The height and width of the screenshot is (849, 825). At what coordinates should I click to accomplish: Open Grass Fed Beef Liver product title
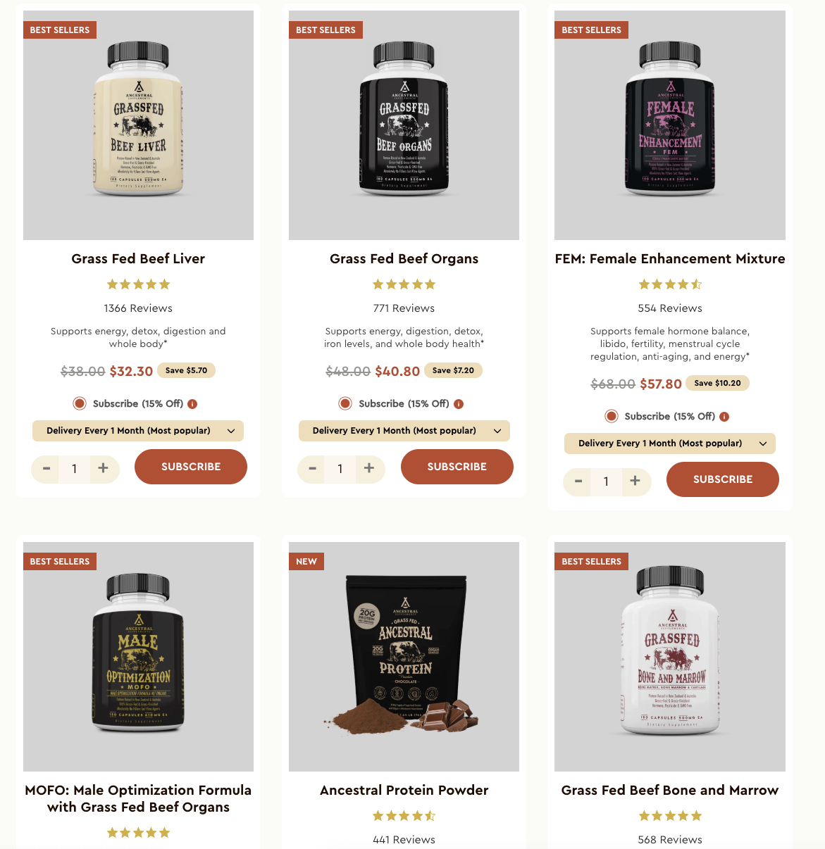[138, 258]
